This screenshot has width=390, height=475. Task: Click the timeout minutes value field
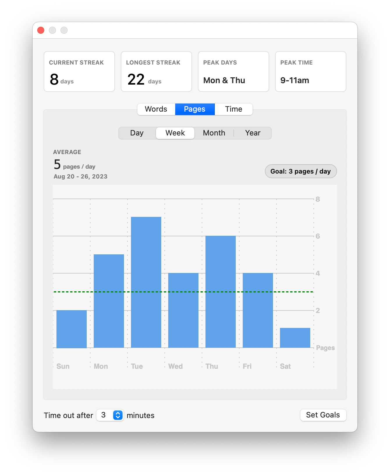coord(104,415)
